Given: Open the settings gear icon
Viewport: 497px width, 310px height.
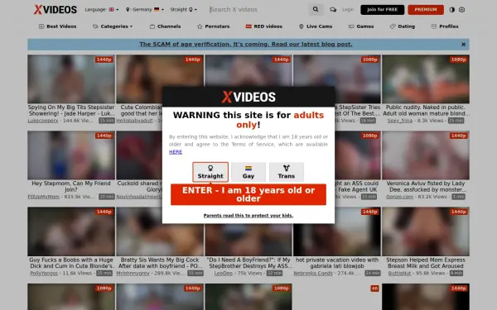Looking at the screenshot, I should pyautogui.click(x=462, y=9).
